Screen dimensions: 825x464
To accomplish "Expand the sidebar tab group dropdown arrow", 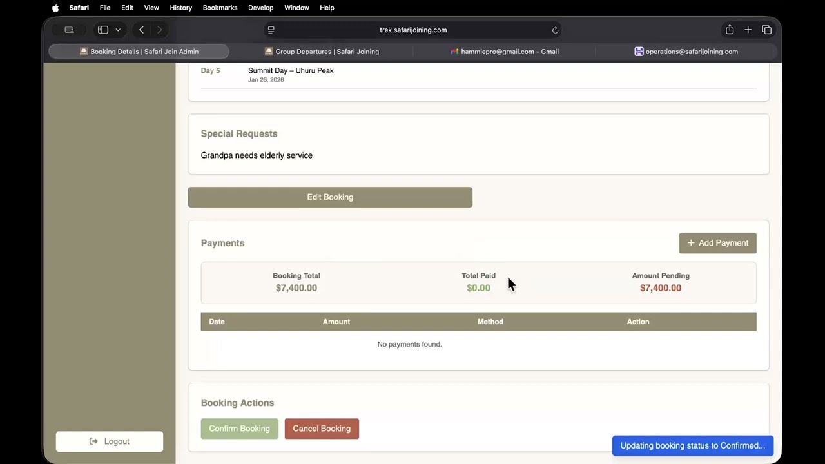I will point(118,30).
